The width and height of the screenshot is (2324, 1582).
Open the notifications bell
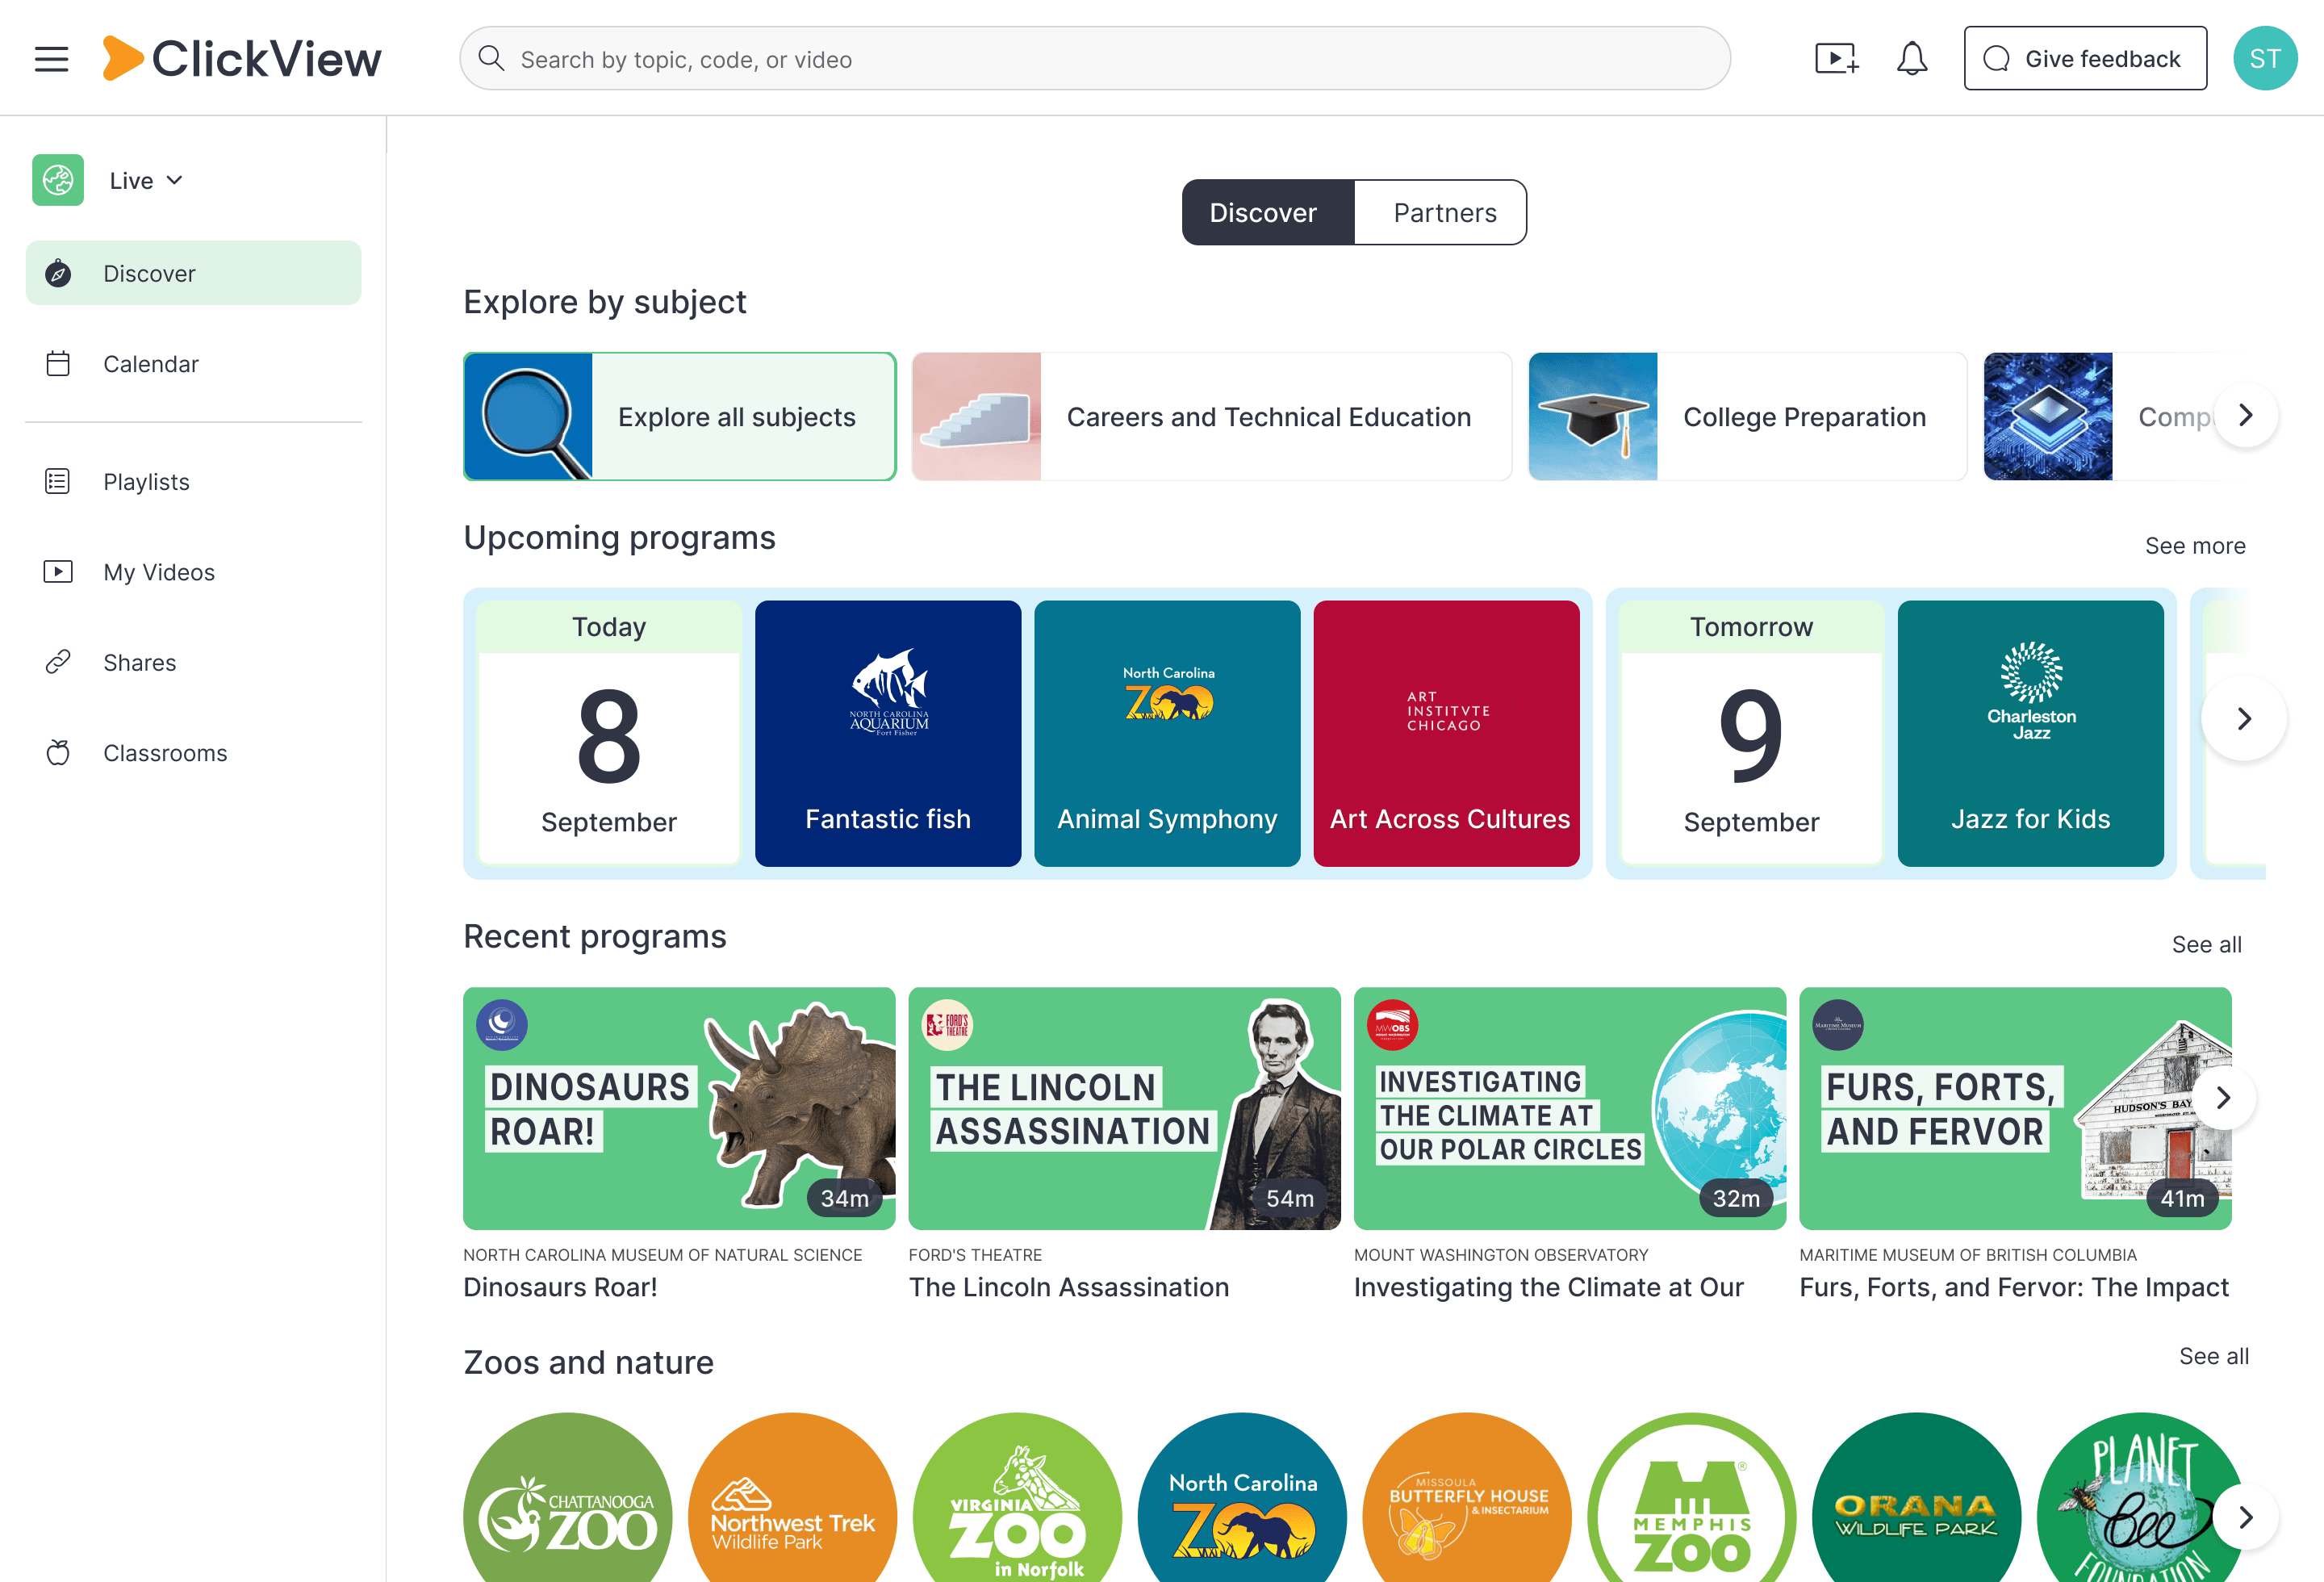tap(1911, 59)
